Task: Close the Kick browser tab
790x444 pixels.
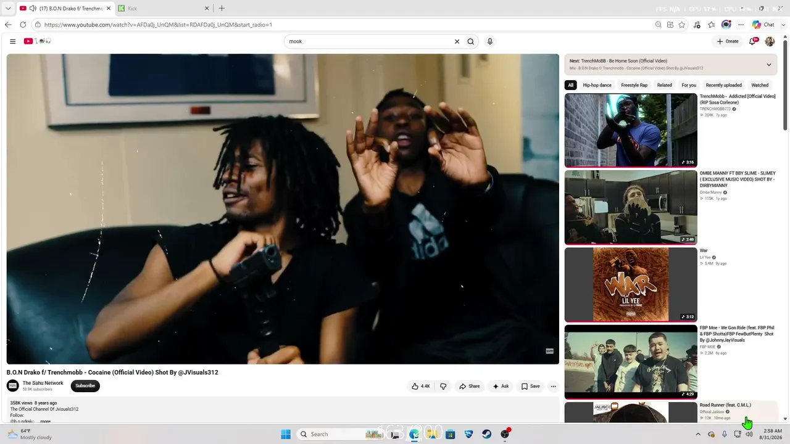Action: (207, 9)
